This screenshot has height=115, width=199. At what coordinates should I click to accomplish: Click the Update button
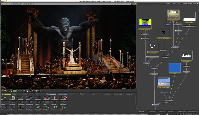click(x=185, y=4)
